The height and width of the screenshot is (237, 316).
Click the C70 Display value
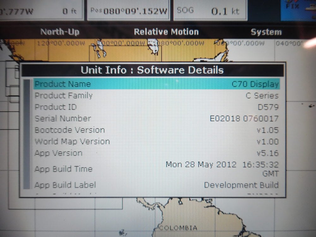pyautogui.click(x=255, y=84)
